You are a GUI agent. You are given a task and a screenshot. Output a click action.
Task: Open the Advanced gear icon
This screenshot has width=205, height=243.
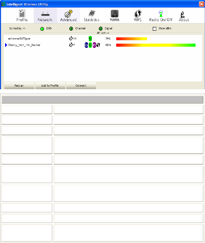68,14
